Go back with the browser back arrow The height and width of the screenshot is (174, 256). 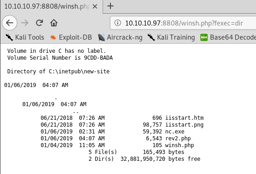pyautogui.click(x=10, y=23)
